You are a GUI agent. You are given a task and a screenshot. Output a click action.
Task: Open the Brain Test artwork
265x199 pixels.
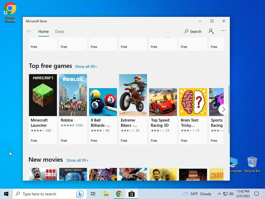pyautogui.click(x=193, y=102)
